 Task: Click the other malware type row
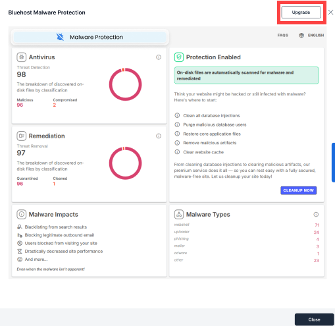point(247,260)
